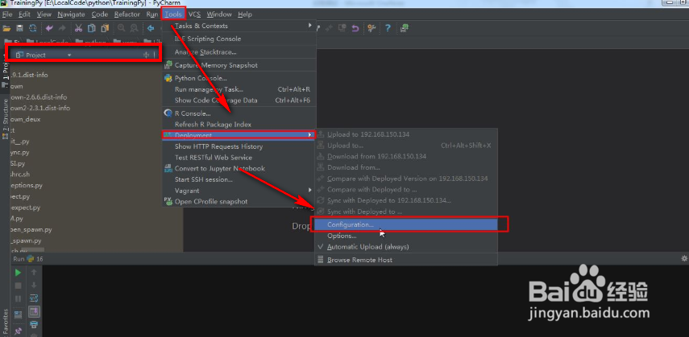Screen dimensions: 689x337
Task: Click the Copy toolbar icon
Action: [x=91, y=28]
